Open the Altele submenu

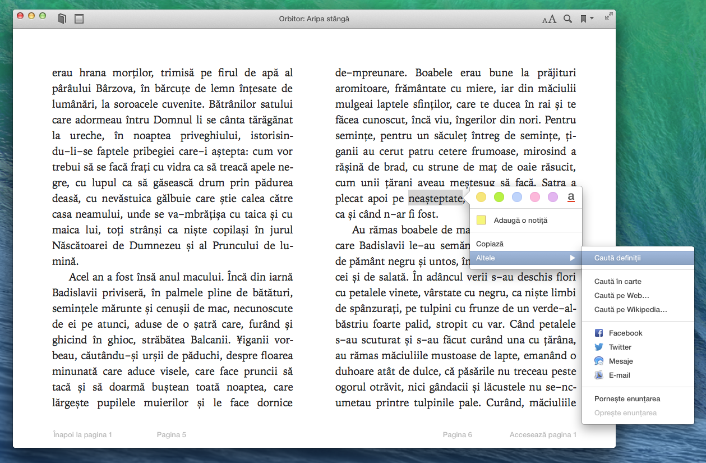[x=526, y=258]
